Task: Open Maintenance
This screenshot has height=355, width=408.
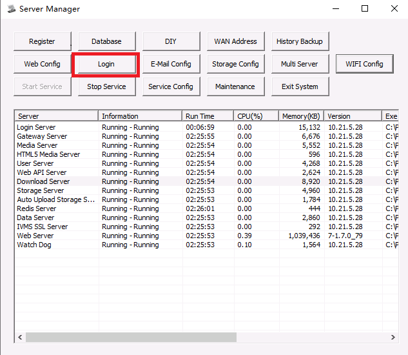Action: click(x=235, y=86)
